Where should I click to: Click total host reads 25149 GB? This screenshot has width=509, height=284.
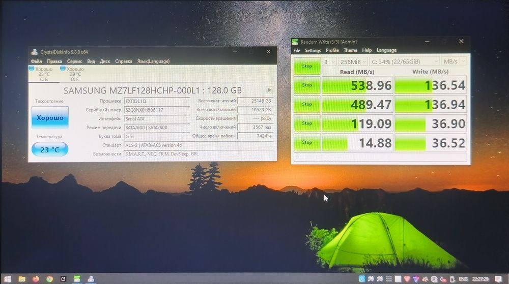tap(256, 101)
